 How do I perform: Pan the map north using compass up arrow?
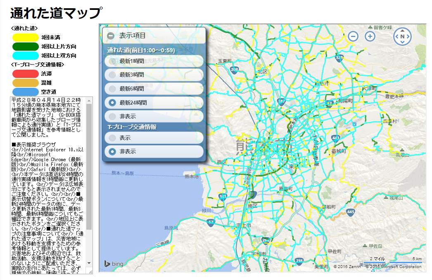403,31
